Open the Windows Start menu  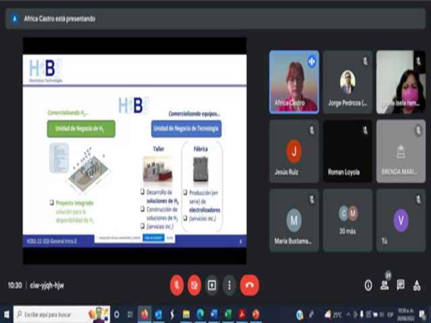(x=6, y=314)
